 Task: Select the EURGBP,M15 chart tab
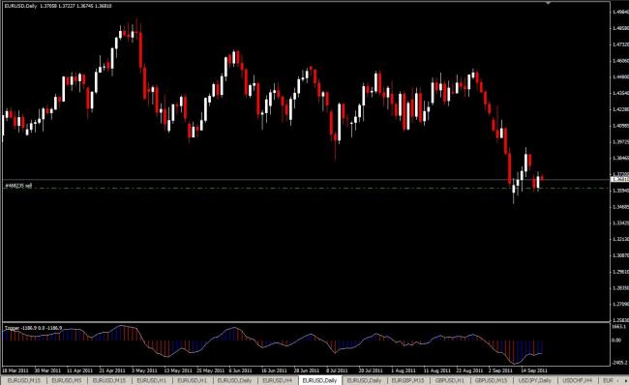tap(407, 380)
